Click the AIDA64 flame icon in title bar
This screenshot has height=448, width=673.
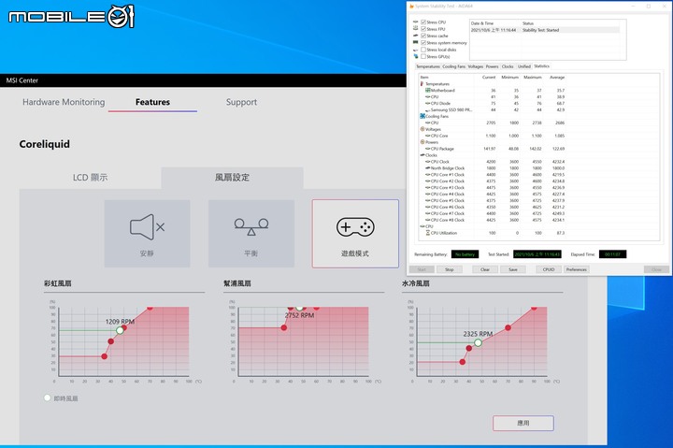point(412,6)
